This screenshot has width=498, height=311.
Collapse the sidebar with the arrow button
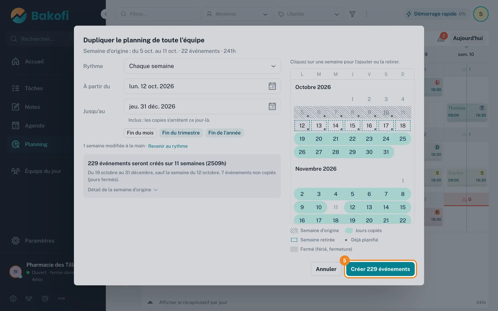106,14
